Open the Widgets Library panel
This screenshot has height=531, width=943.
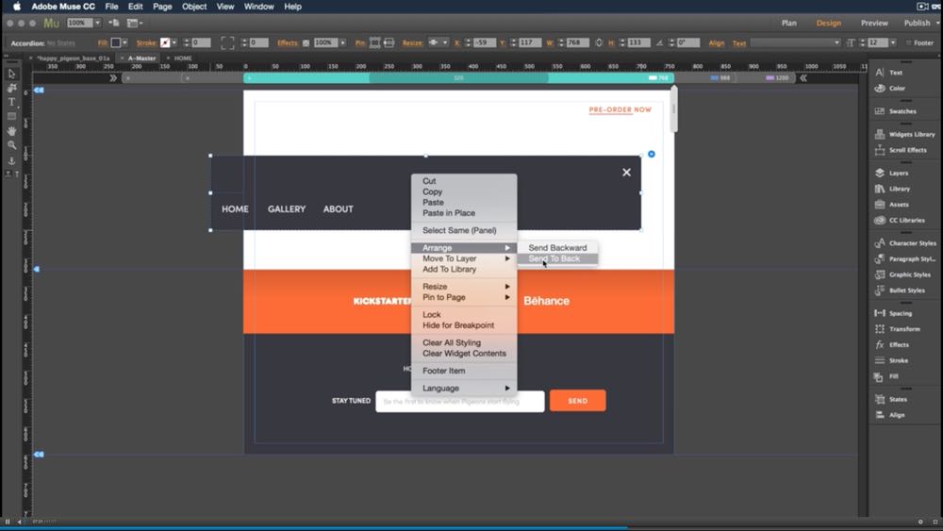(904, 134)
